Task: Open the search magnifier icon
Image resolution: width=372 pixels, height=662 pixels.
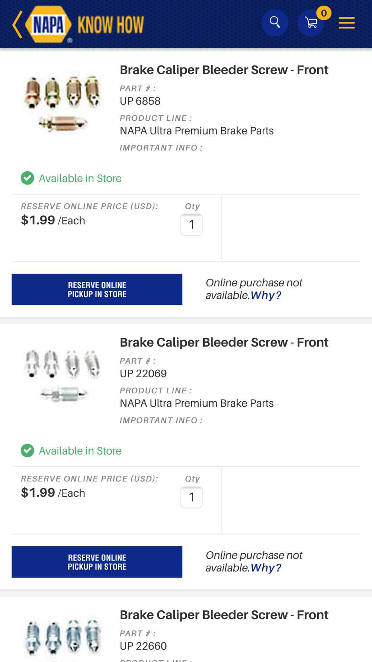Action: pyautogui.click(x=275, y=23)
